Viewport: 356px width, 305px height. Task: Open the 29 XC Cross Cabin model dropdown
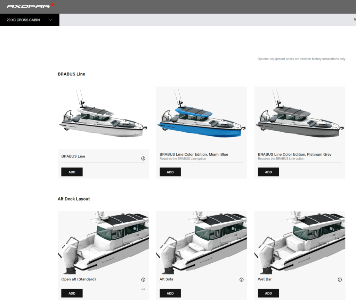[30, 20]
